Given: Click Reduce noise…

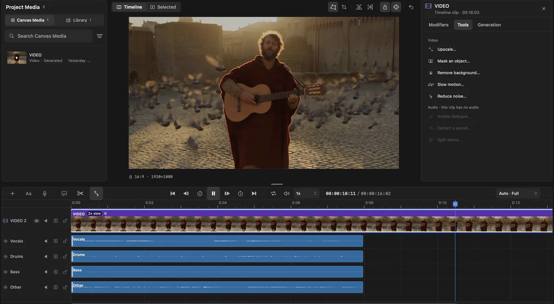Looking at the screenshot, I should pos(452,96).
